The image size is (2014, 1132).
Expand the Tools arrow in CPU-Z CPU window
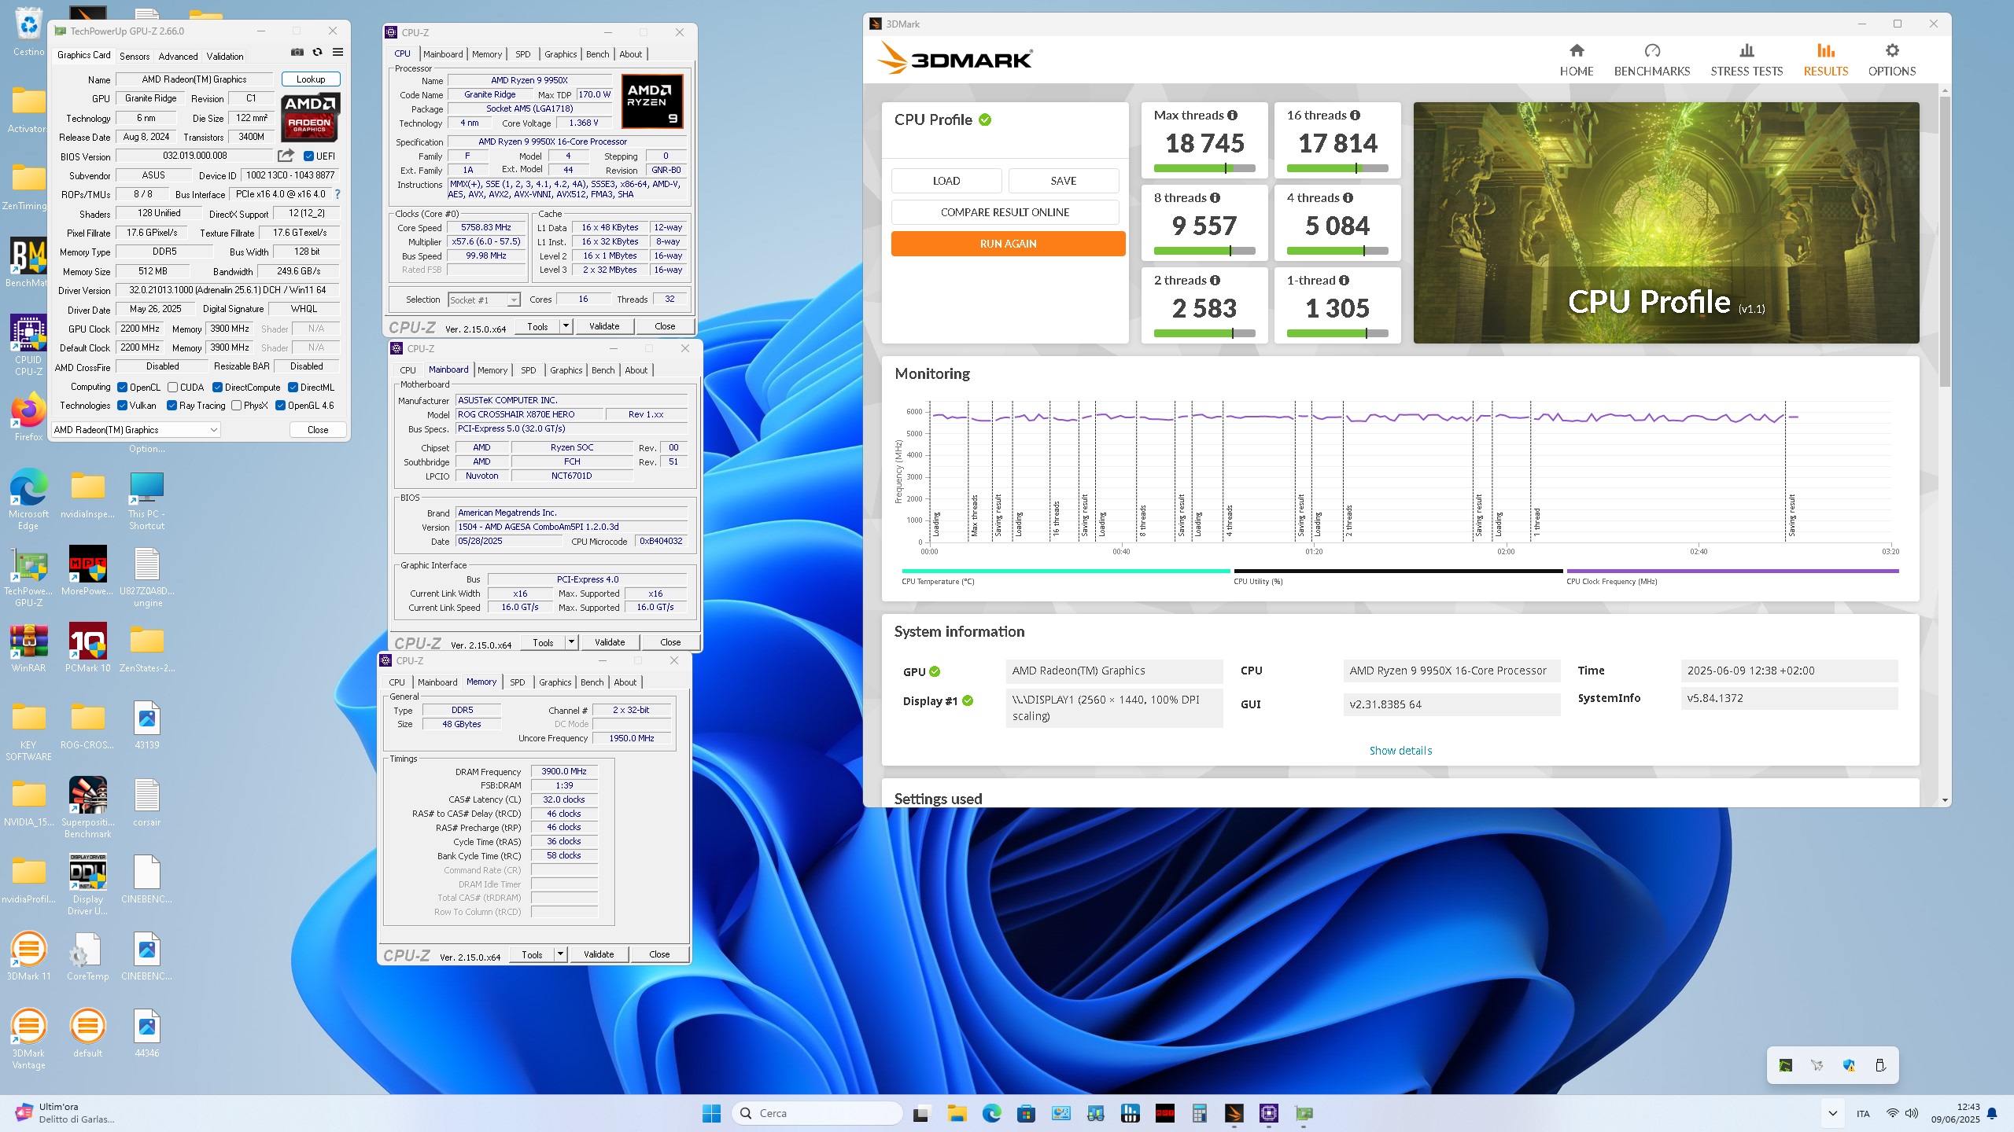pyautogui.click(x=566, y=326)
